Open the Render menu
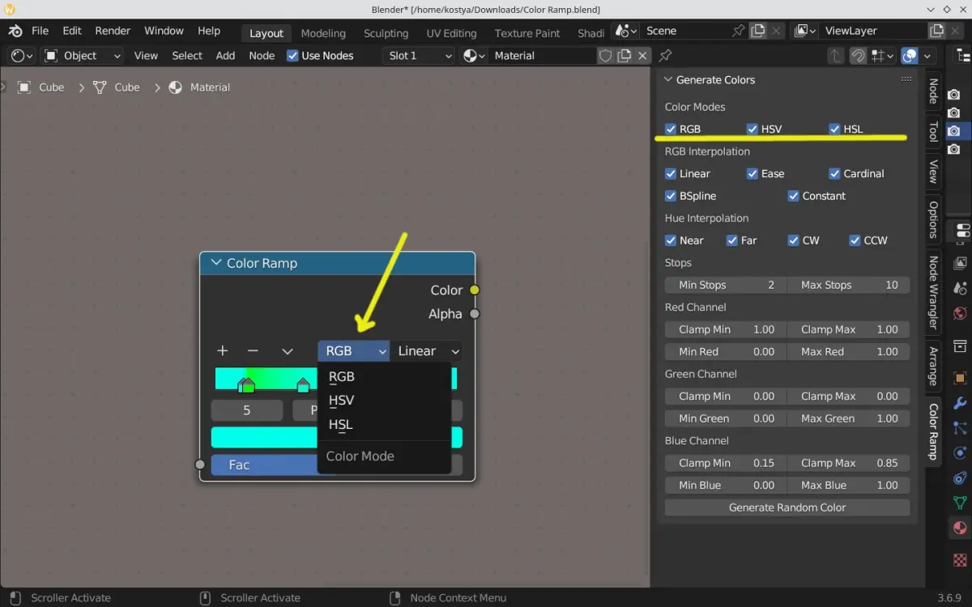 tap(113, 31)
